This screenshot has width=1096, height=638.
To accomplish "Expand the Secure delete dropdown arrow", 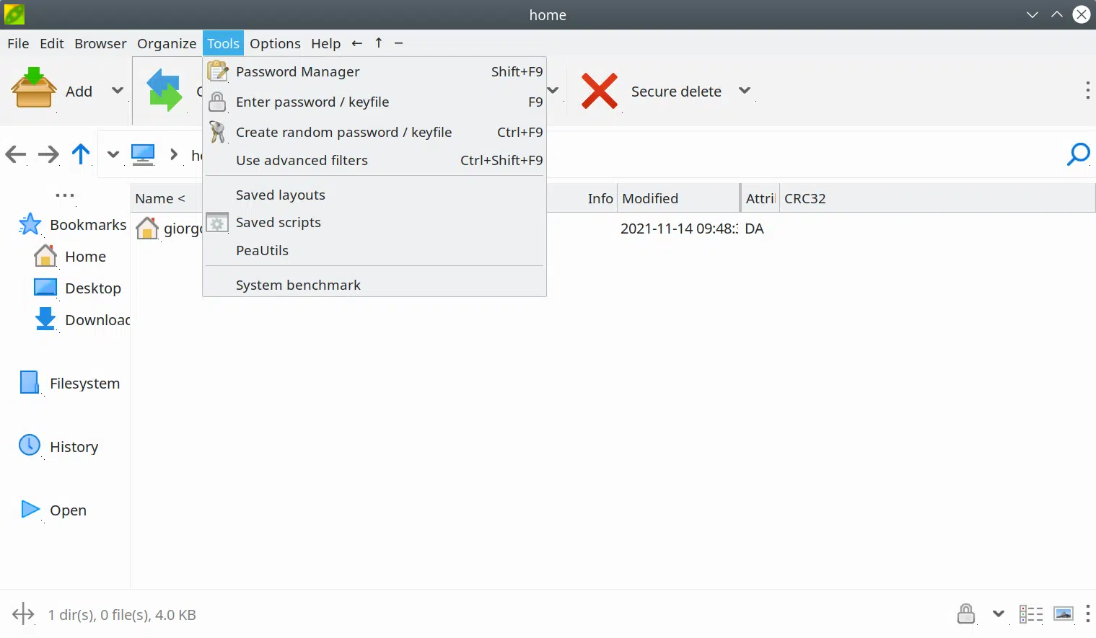I will [x=745, y=91].
